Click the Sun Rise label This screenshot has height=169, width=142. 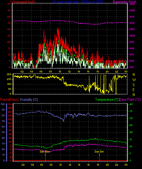(x=45, y=152)
